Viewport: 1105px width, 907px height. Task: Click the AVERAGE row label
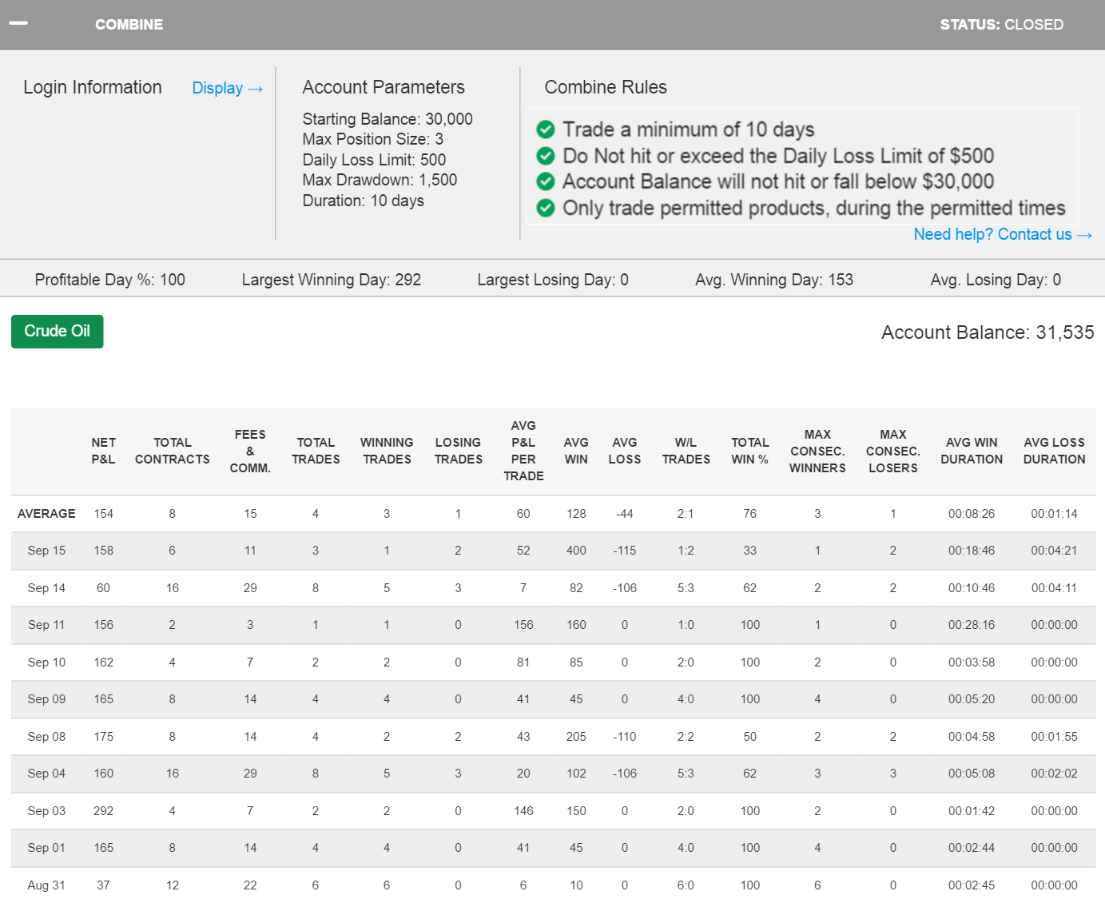point(46,514)
